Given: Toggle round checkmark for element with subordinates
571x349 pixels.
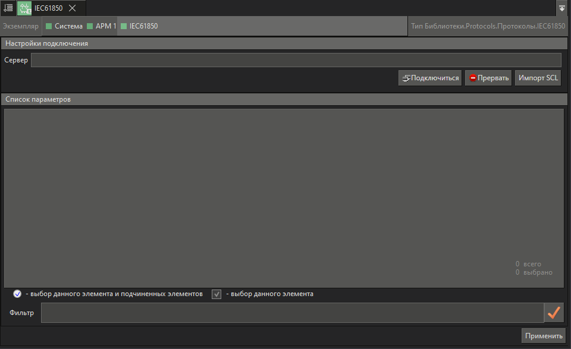Looking at the screenshot, I should (17, 294).
